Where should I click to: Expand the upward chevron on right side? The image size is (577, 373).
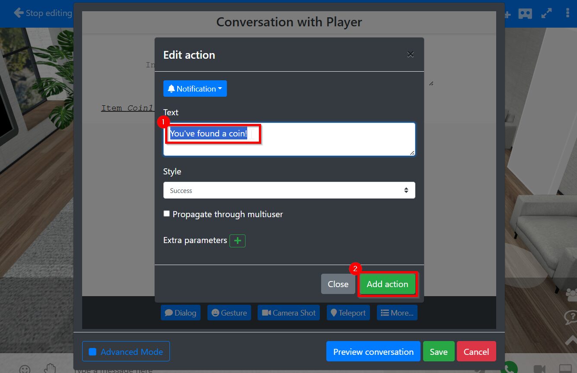571,341
